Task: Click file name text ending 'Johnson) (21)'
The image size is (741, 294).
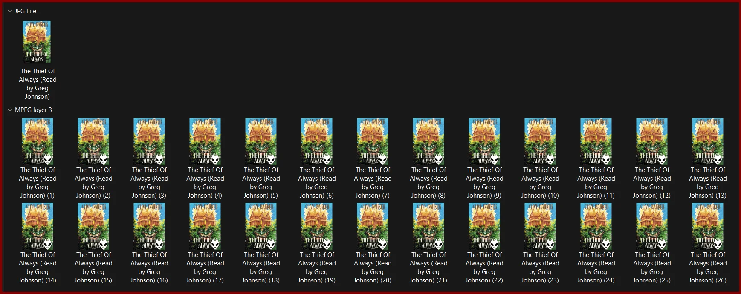Action: (428, 268)
